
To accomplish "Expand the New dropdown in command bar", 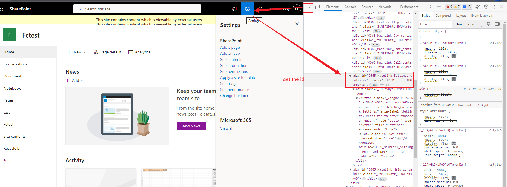I will [77, 52].
